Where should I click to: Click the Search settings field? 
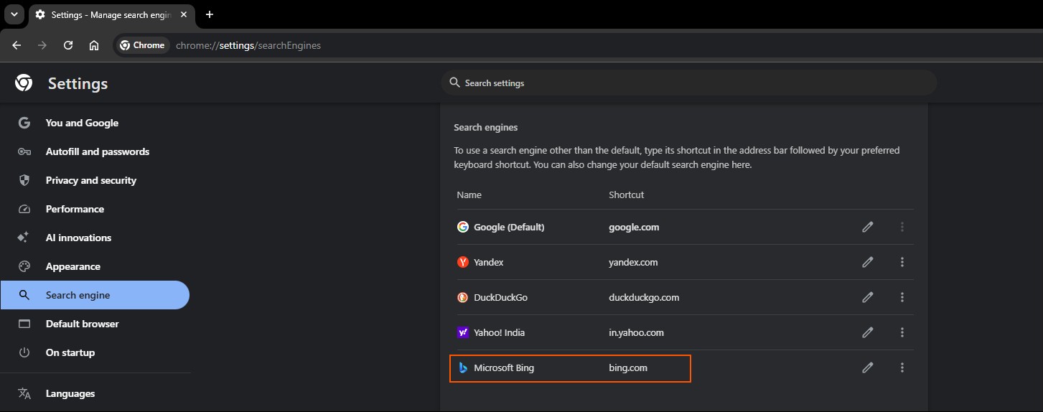click(x=689, y=83)
